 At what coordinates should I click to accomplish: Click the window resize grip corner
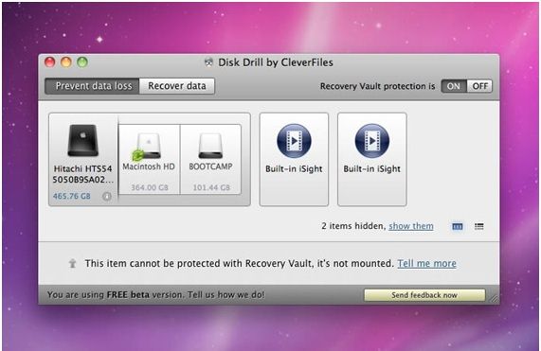(x=495, y=299)
